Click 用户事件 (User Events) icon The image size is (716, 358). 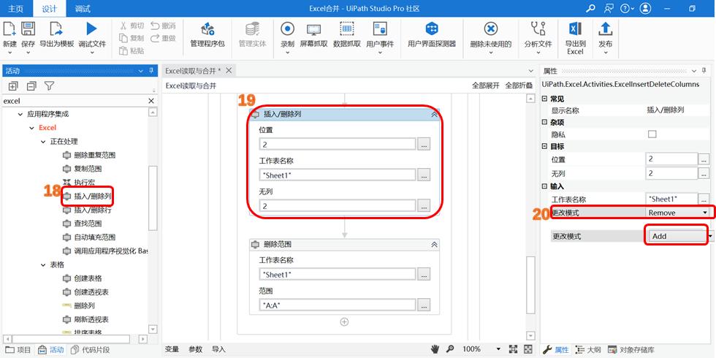(380, 29)
